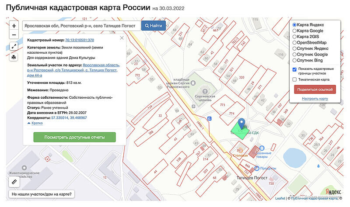Select Спутник Яндекс radio button
The height and width of the screenshot is (207, 350).
pos(294,48)
